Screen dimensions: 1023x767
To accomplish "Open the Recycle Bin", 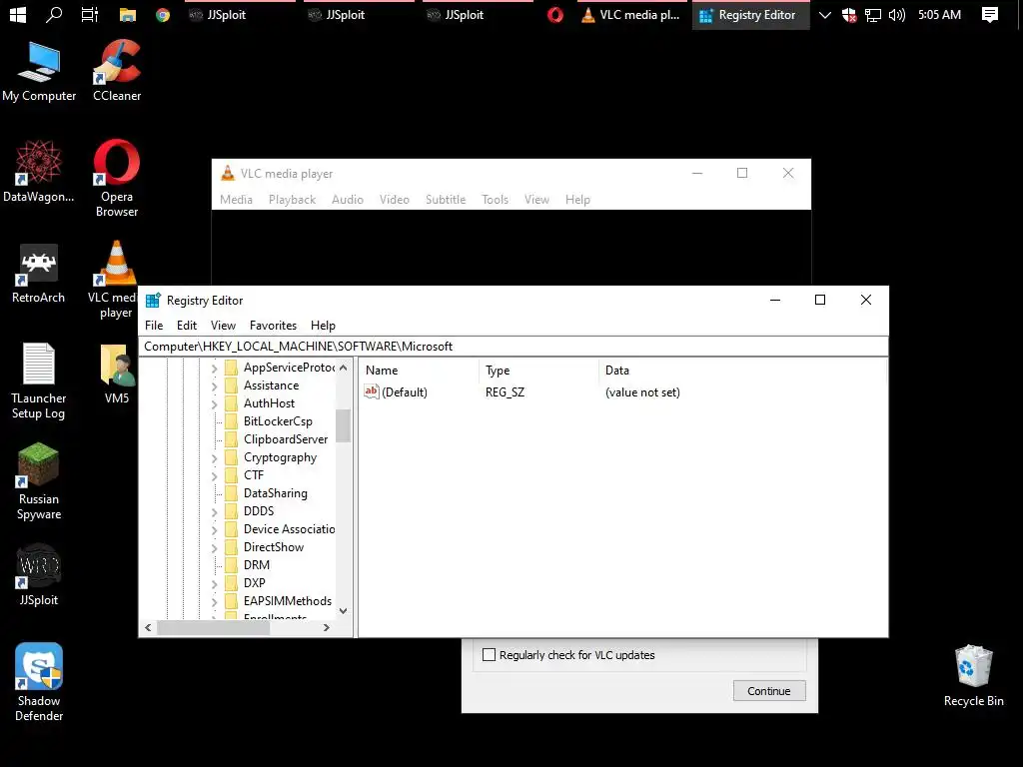I will 973,676.
